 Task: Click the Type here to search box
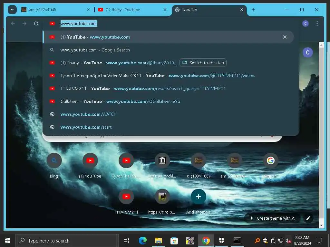67,241
